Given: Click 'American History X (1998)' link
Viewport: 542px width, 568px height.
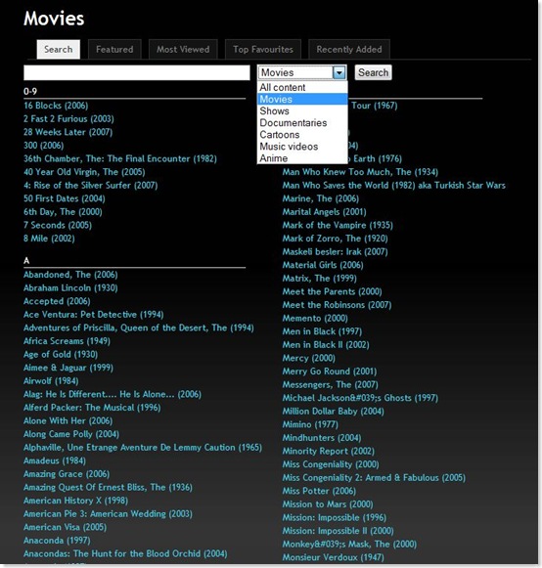Looking at the screenshot, I should tap(75, 501).
